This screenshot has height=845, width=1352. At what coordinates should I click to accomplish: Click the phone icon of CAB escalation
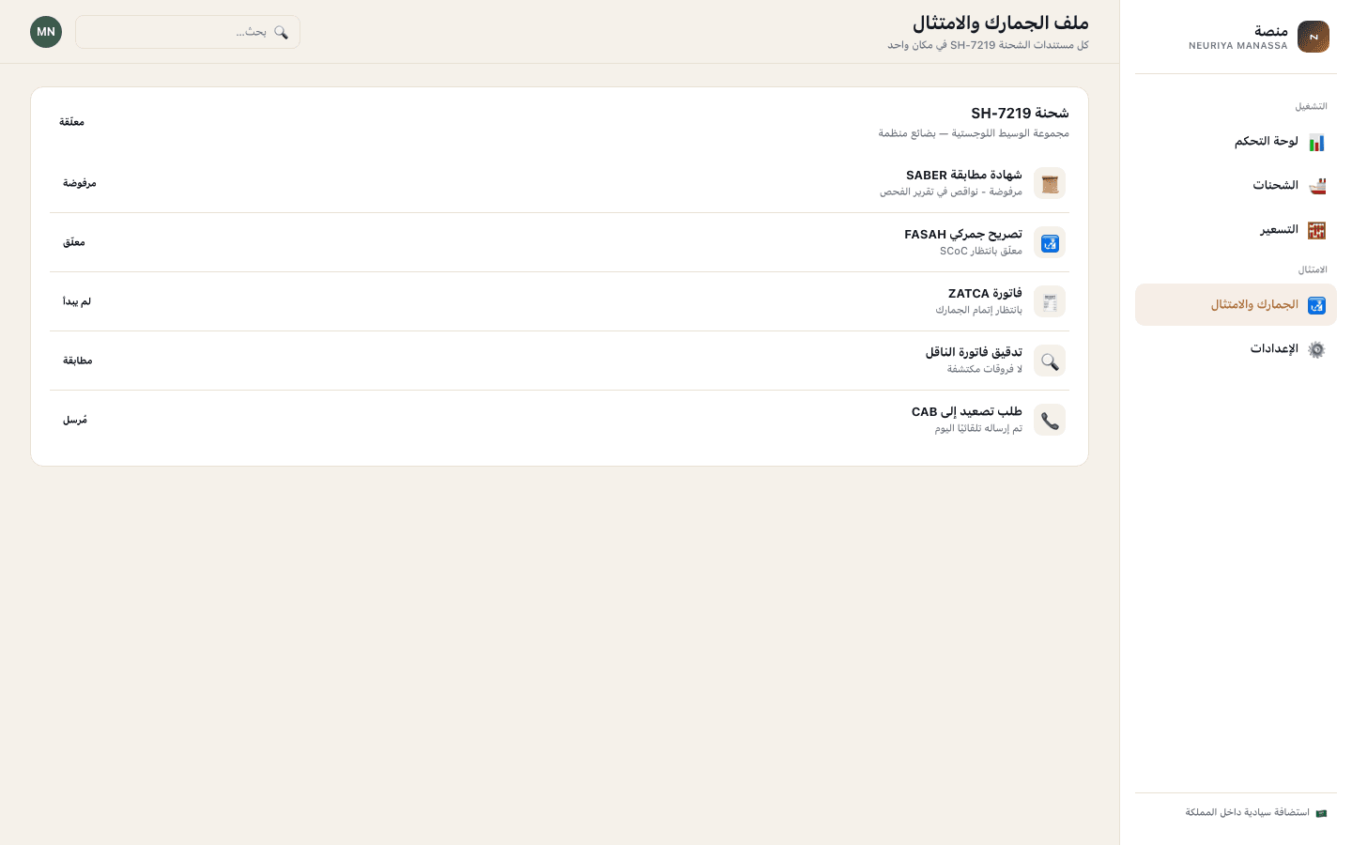(x=1050, y=420)
